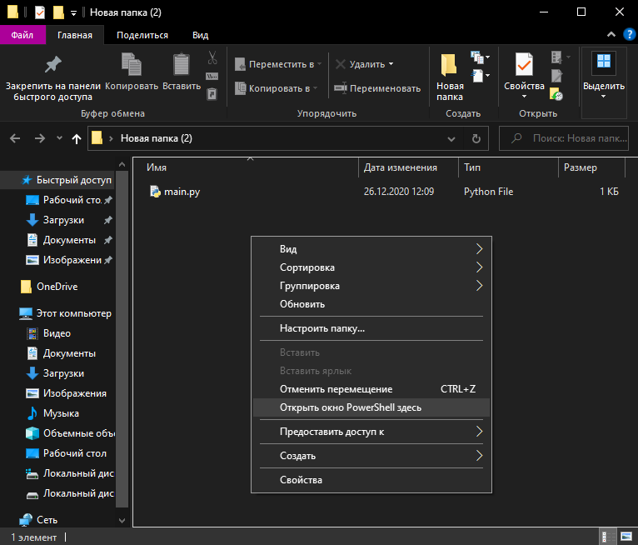Viewport: 638px width, 545px height.
Task: Click the Переименовать button
Action: pyautogui.click(x=376, y=88)
